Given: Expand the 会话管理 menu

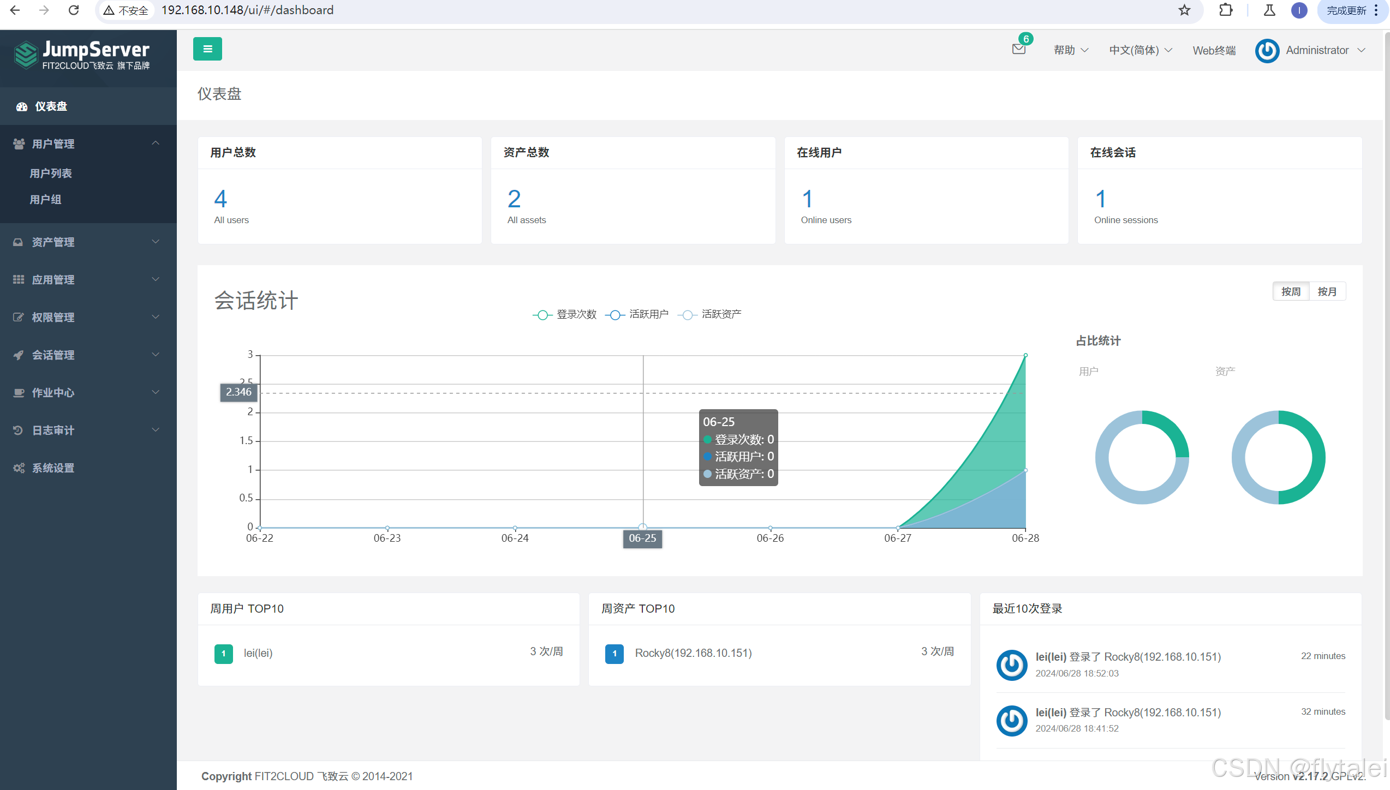Looking at the screenshot, I should point(88,355).
